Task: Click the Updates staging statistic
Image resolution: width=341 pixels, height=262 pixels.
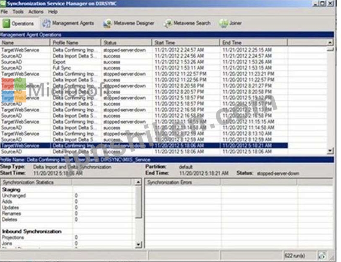Action: (x=10, y=207)
